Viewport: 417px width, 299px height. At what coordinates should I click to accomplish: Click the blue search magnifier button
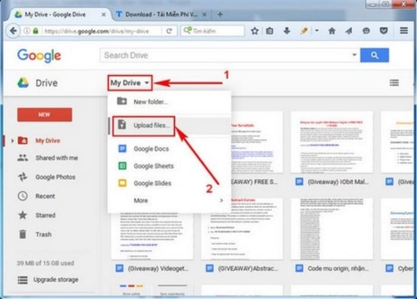pyautogui.click(x=375, y=55)
